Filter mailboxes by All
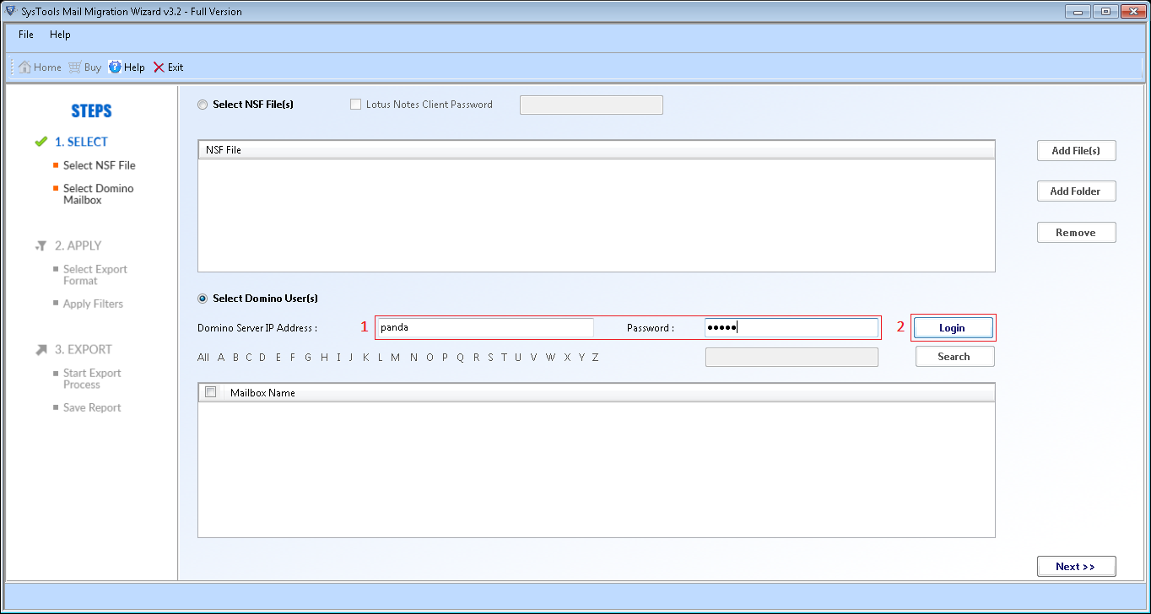Image resolution: width=1151 pixels, height=614 pixels. click(203, 358)
